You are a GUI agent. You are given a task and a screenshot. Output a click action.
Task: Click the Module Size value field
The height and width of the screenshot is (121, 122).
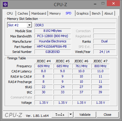coord(53,31)
